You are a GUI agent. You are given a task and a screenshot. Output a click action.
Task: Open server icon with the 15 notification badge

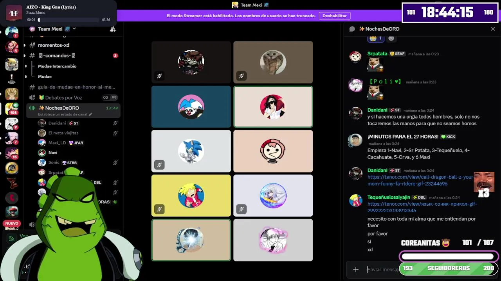tap(11, 153)
